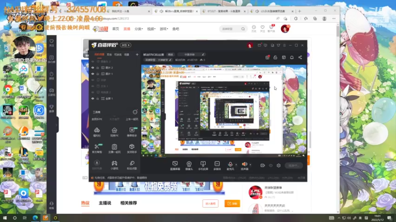The image size is (396, 222).
Task: Open the 小游戏 gamepad tool
Action: point(114,165)
